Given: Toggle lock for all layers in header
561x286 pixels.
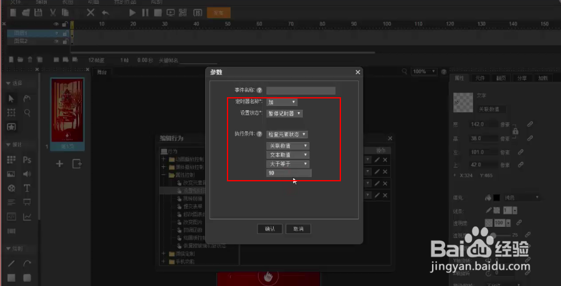Looking at the screenshot, I should (65, 24).
